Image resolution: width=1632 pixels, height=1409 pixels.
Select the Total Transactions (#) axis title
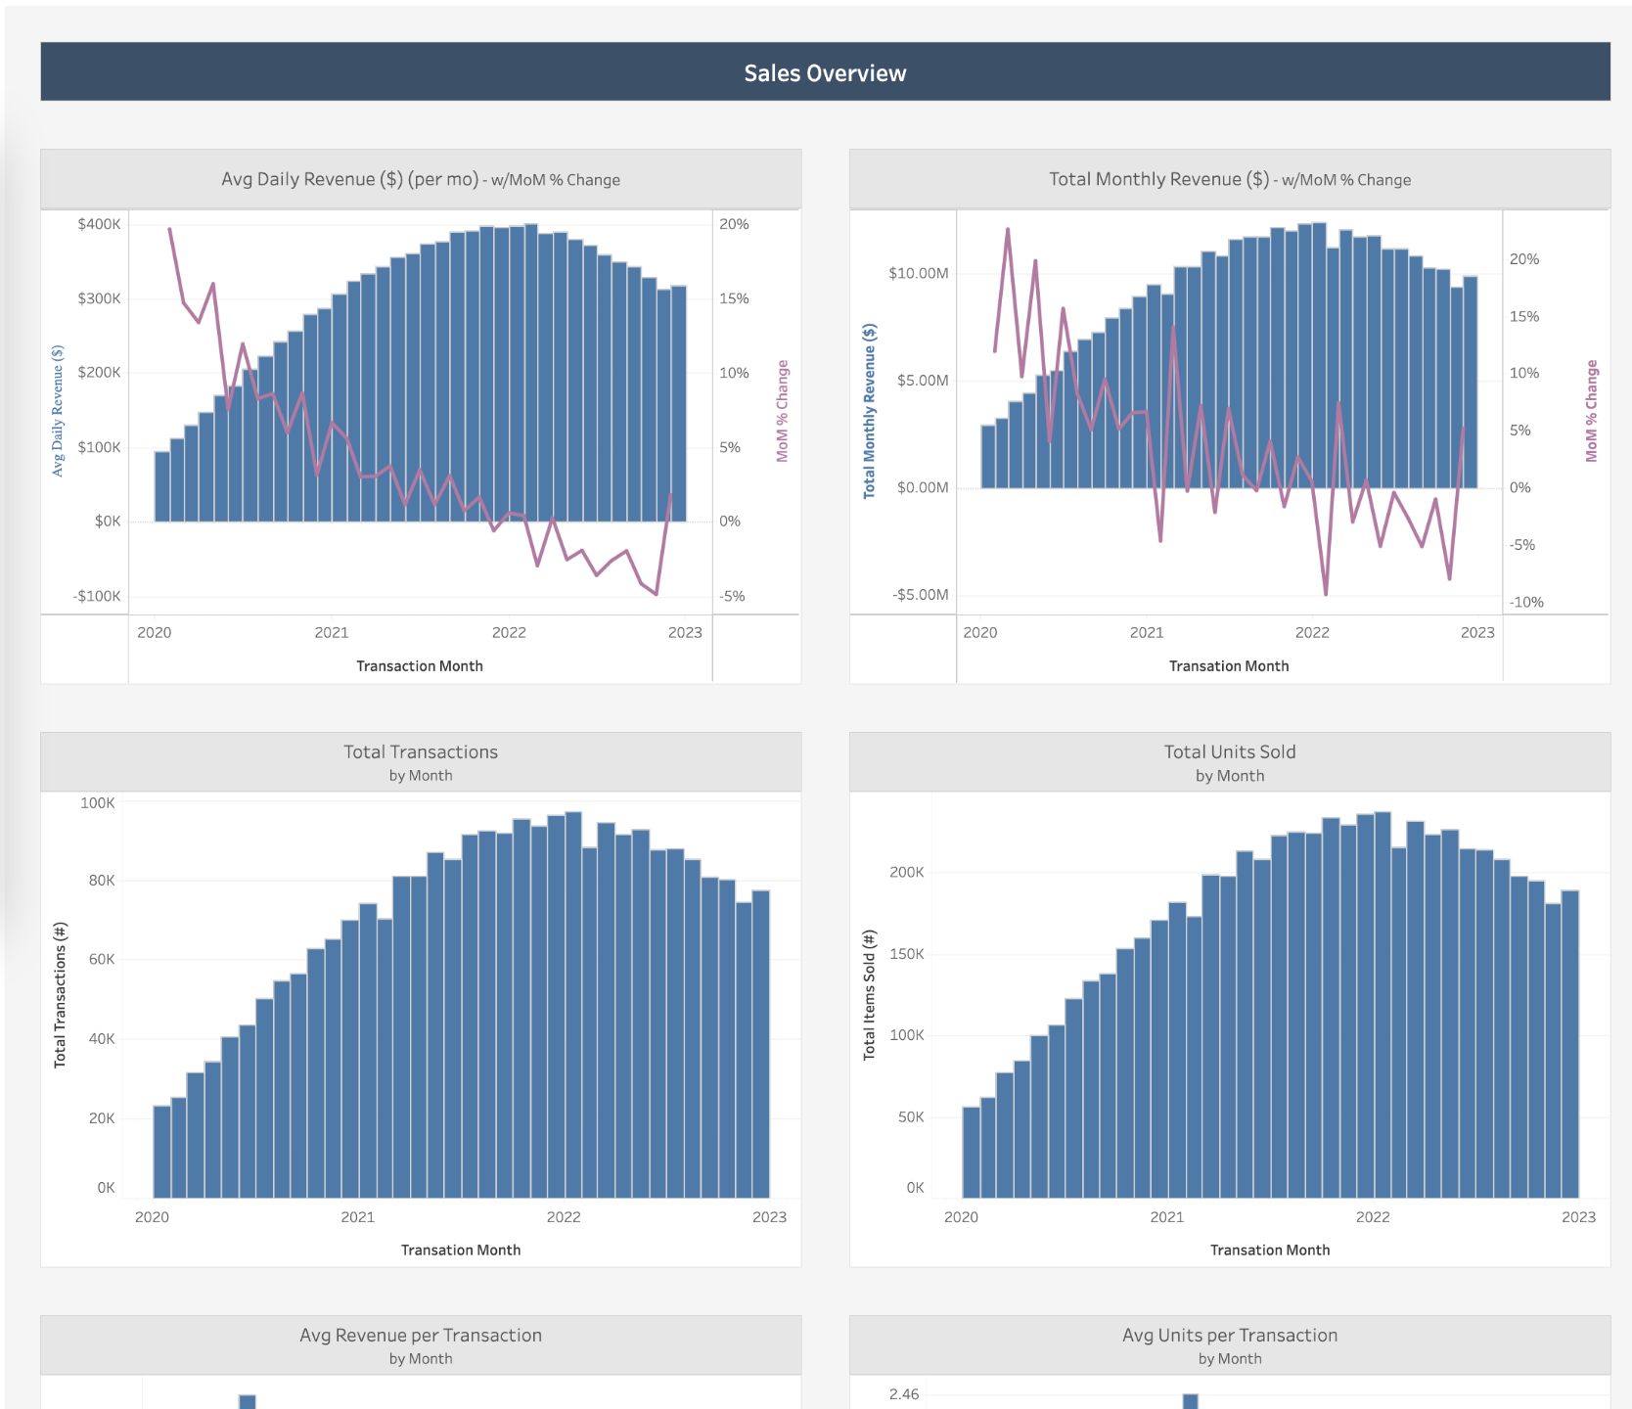[61, 995]
